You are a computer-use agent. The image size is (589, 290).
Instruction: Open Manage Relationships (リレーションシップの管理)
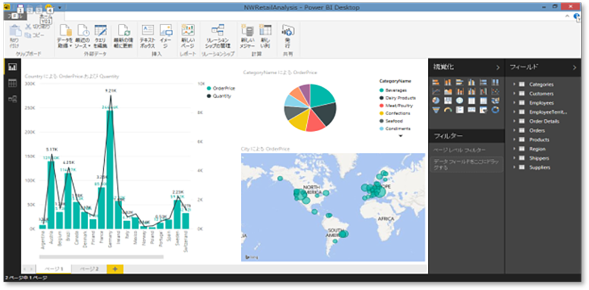click(x=218, y=37)
